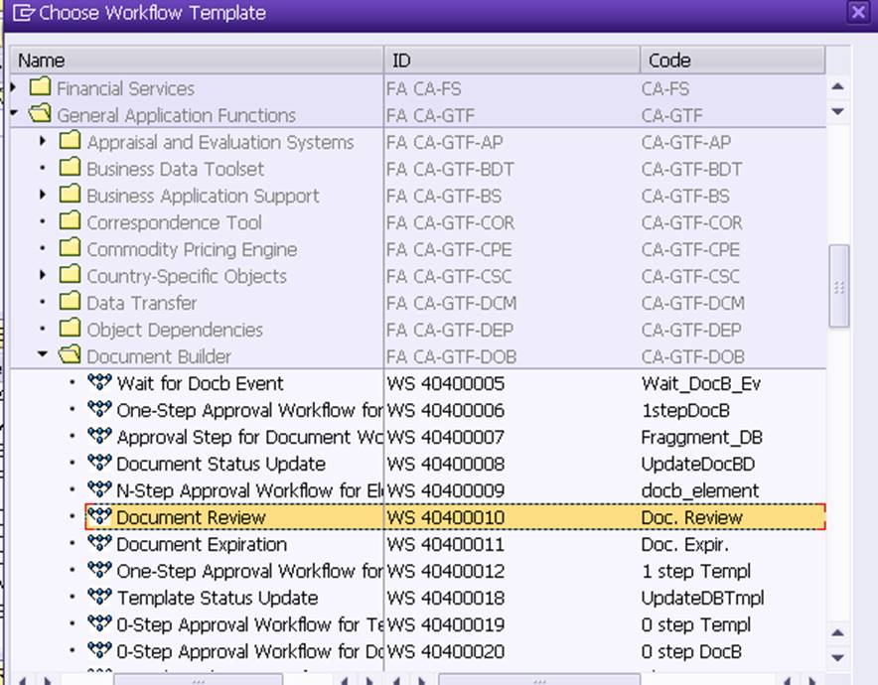The width and height of the screenshot is (878, 685).
Task: Click code cell 1stepDocB
Action: point(685,410)
